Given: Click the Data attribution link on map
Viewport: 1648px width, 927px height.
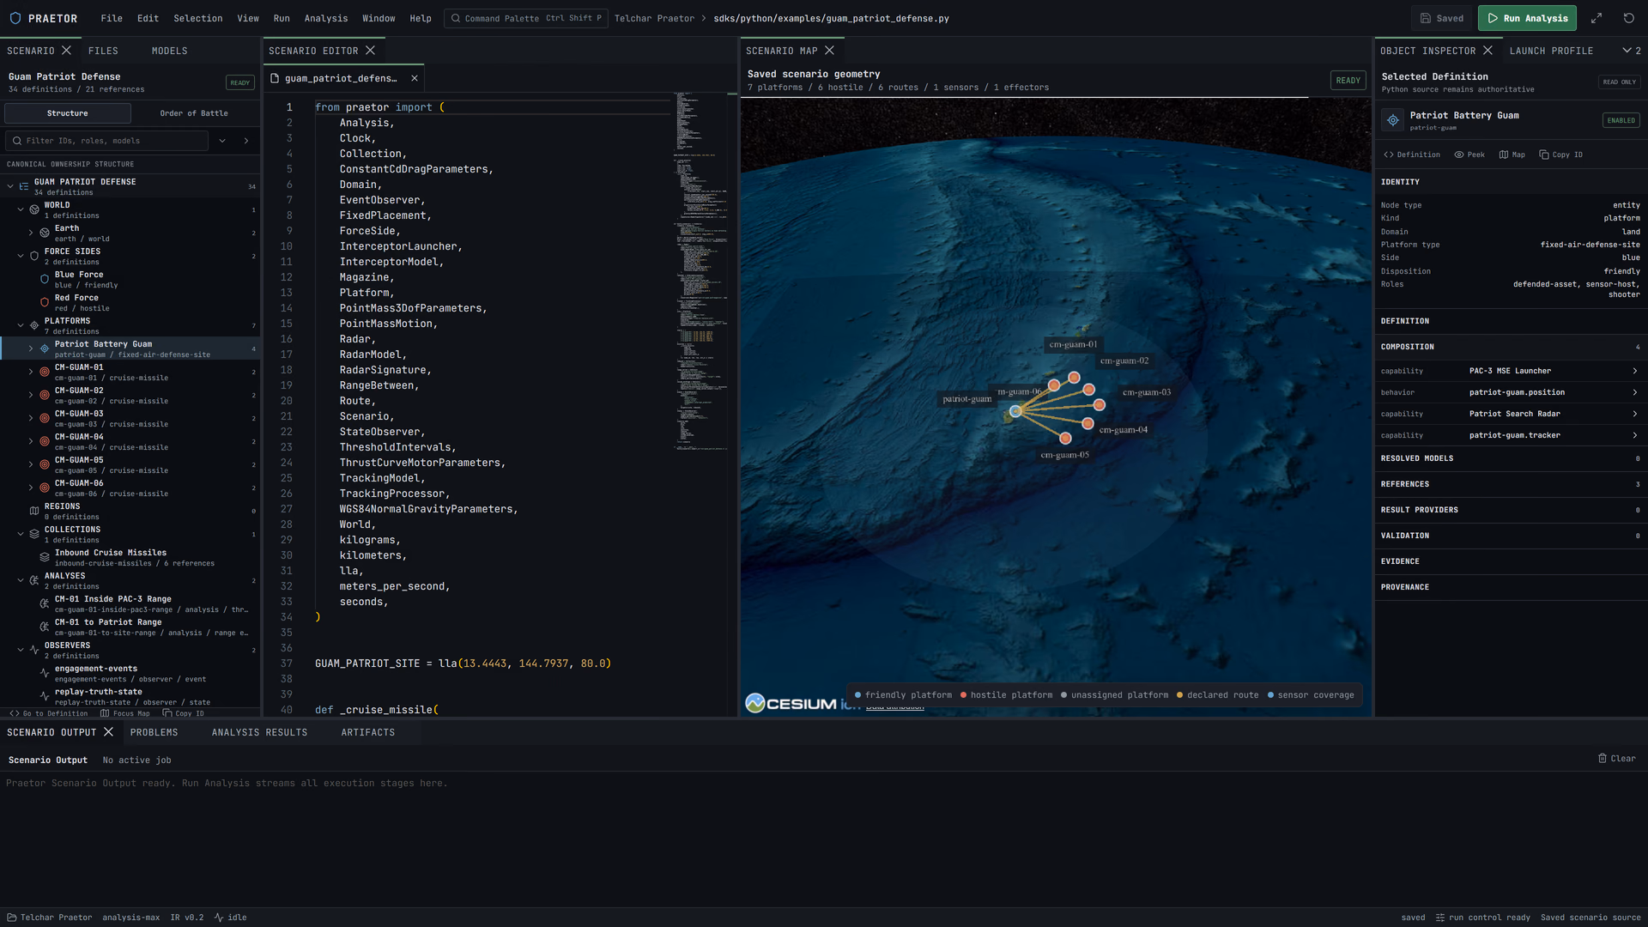Looking at the screenshot, I should pyautogui.click(x=894, y=707).
